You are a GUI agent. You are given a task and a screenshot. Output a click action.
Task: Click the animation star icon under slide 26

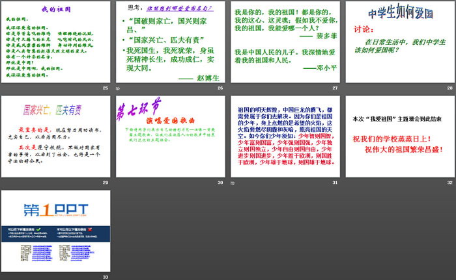tap(118, 88)
